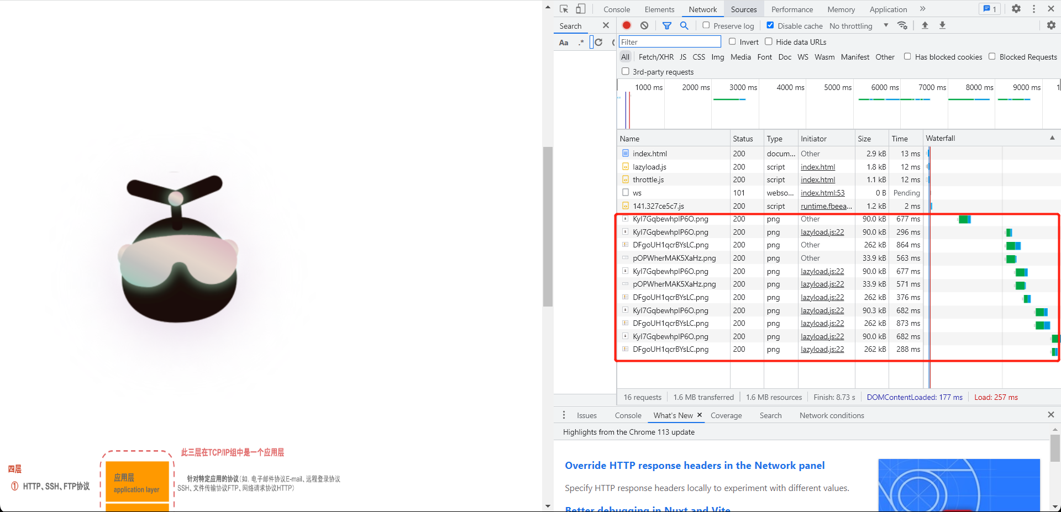Click the refresh search results icon
The width and height of the screenshot is (1061, 512).
pos(598,43)
